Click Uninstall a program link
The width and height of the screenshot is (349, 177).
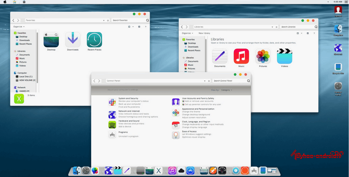point(128,136)
